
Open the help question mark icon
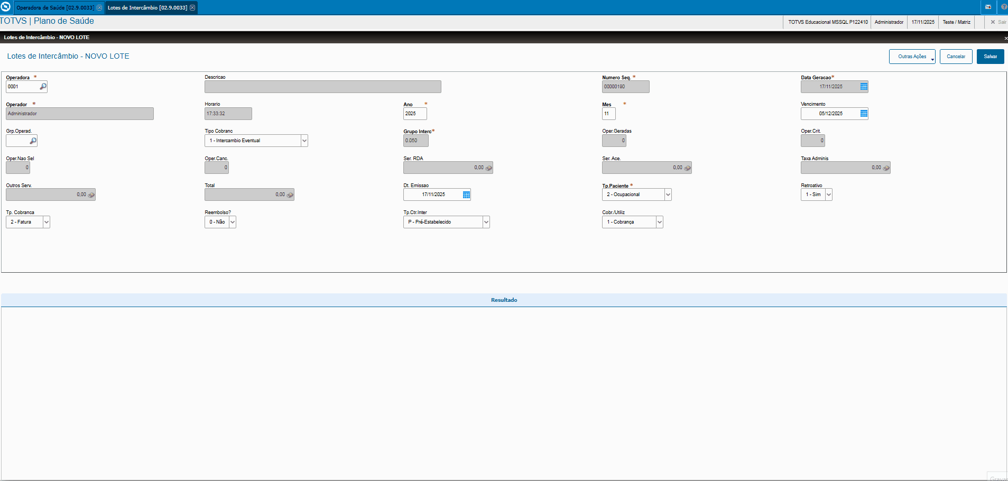tap(1004, 7)
